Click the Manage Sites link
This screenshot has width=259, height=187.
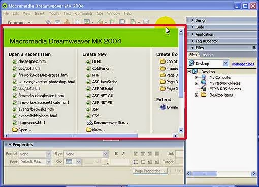[x=243, y=64]
